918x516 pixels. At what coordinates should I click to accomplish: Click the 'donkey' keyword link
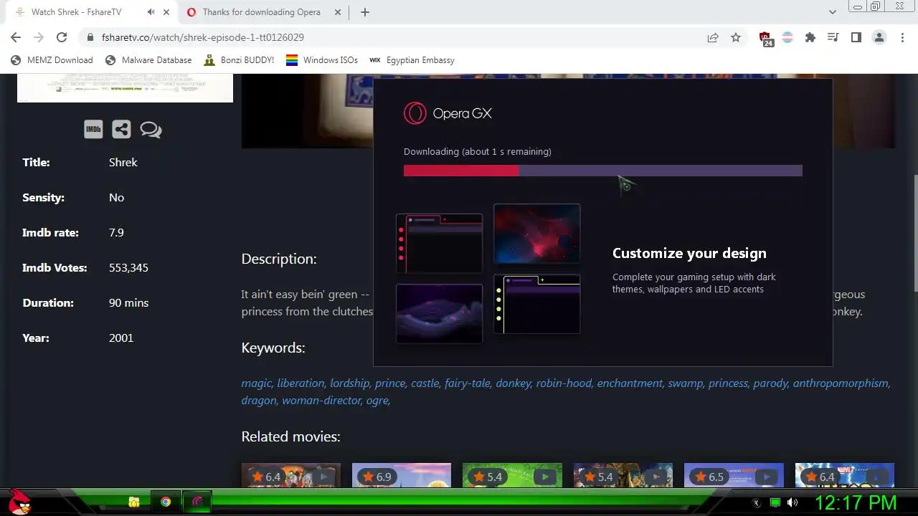click(x=514, y=383)
